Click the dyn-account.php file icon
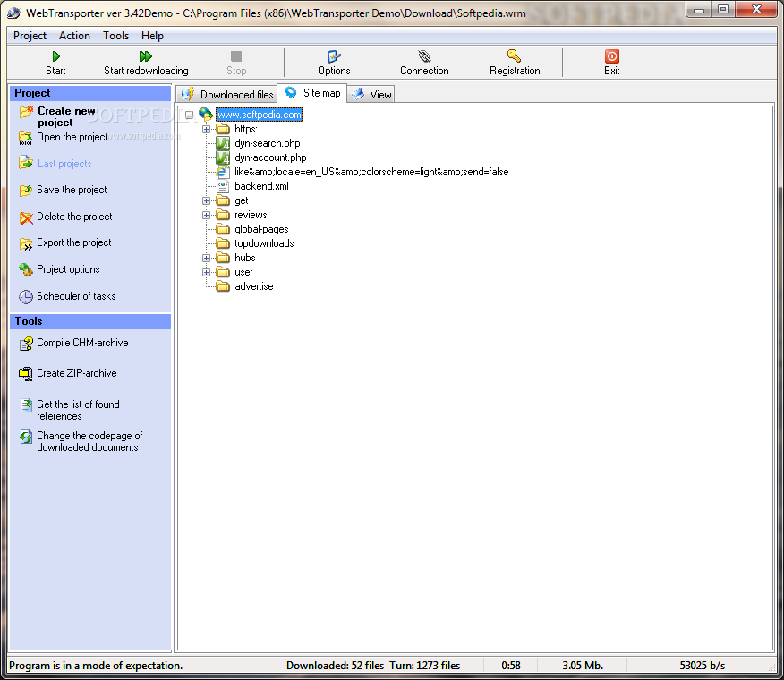Viewport: 784px width, 680px height. 223,158
